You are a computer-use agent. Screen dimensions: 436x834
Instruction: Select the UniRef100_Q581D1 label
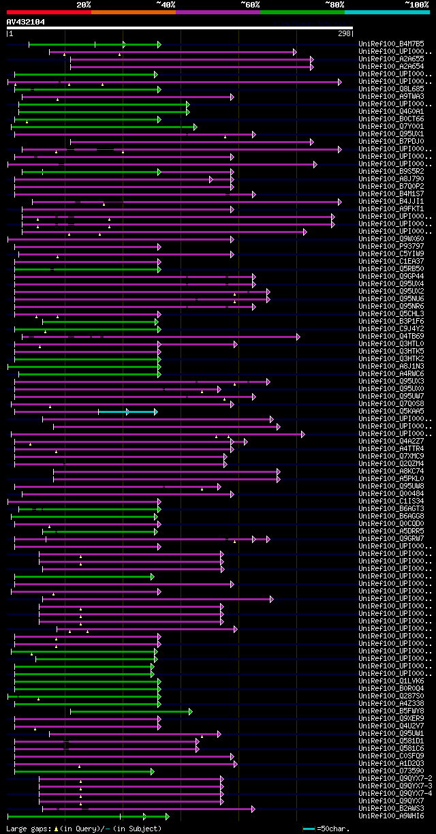click(x=391, y=741)
